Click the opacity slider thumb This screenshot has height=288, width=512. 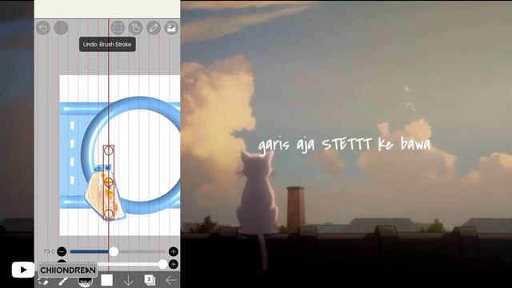(x=163, y=264)
